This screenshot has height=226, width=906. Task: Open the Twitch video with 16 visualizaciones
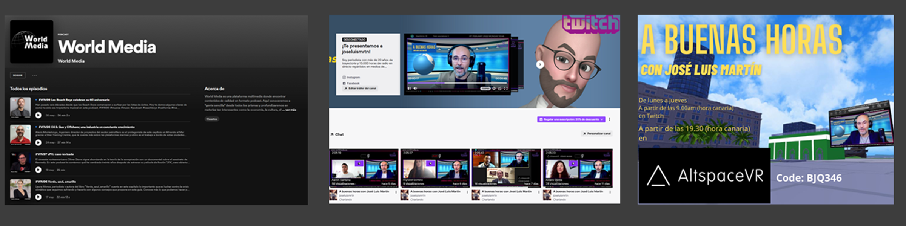(x=507, y=168)
